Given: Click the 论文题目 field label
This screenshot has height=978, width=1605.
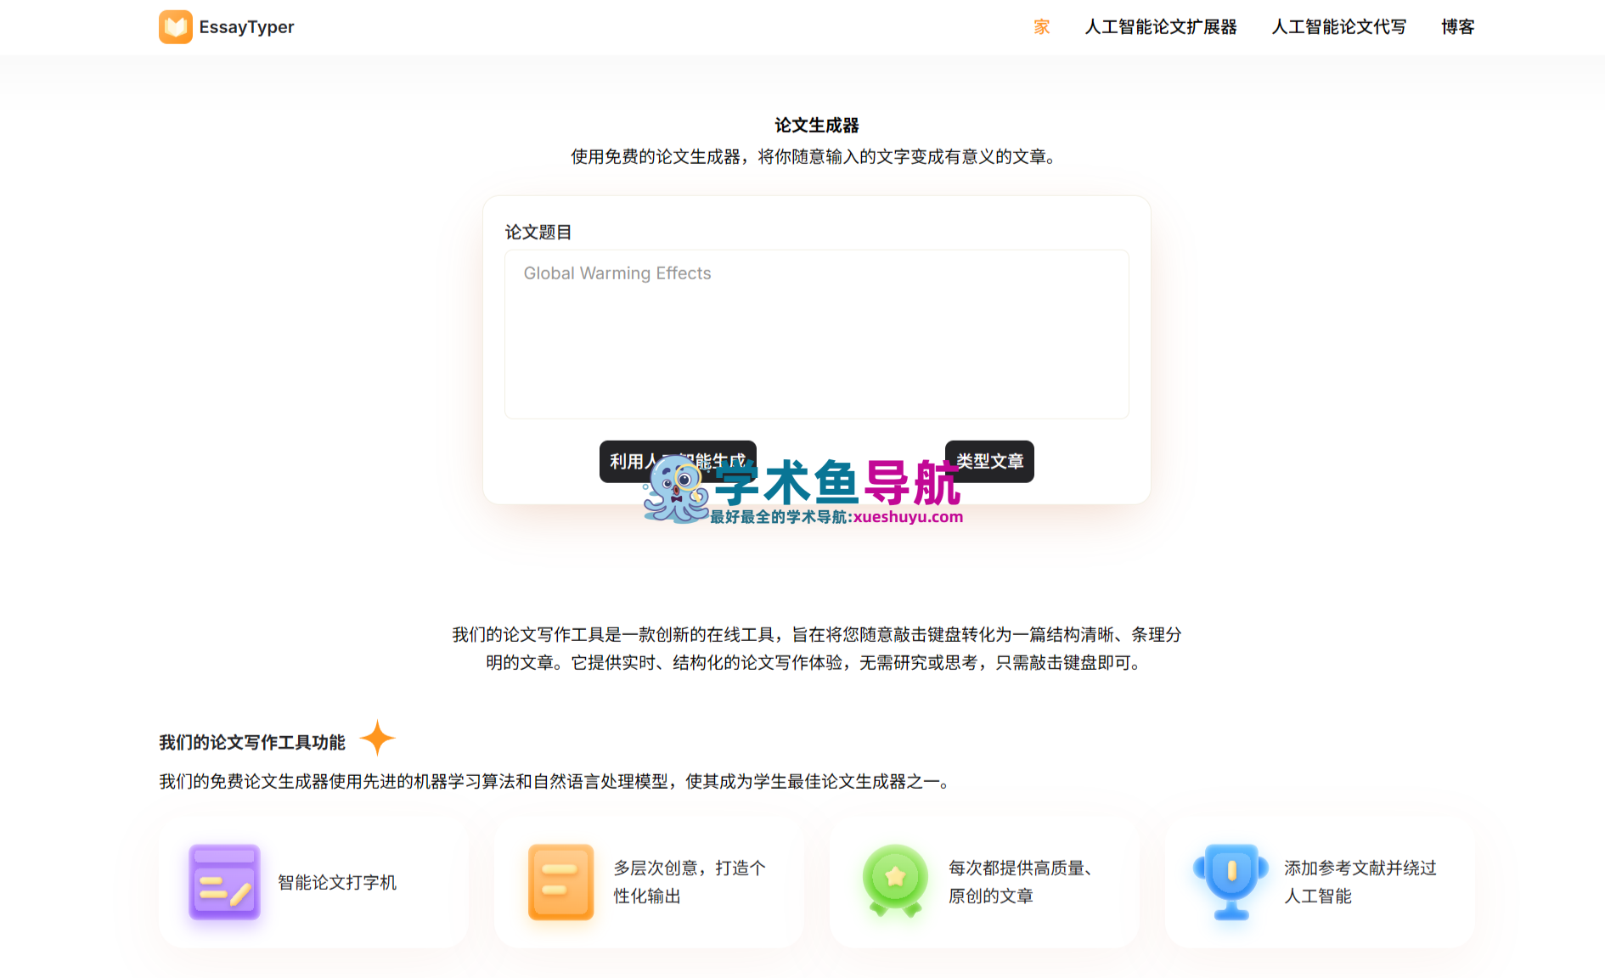Looking at the screenshot, I should click(538, 233).
